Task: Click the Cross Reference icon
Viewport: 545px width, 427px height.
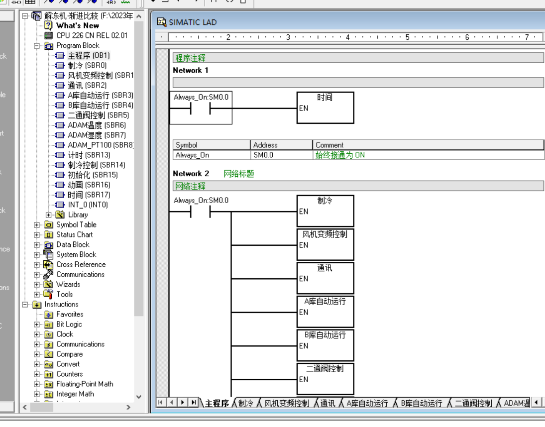Action: pos(49,265)
